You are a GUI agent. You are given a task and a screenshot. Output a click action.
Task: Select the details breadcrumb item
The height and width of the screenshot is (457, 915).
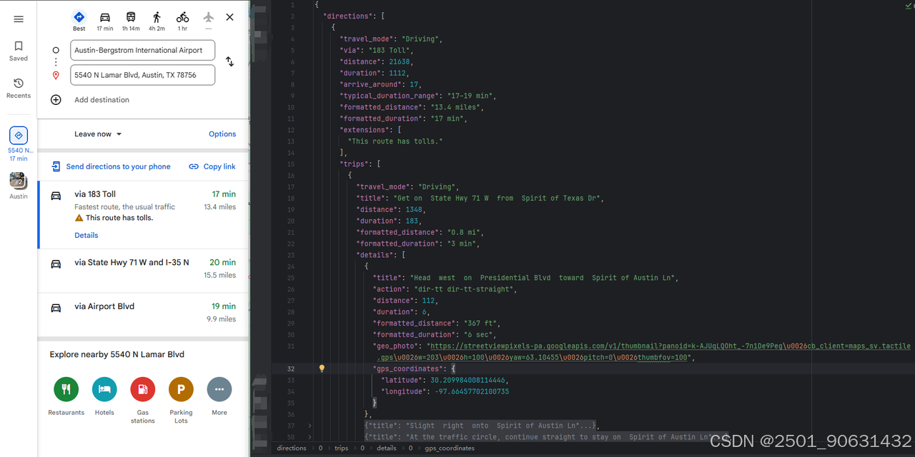click(387, 448)
